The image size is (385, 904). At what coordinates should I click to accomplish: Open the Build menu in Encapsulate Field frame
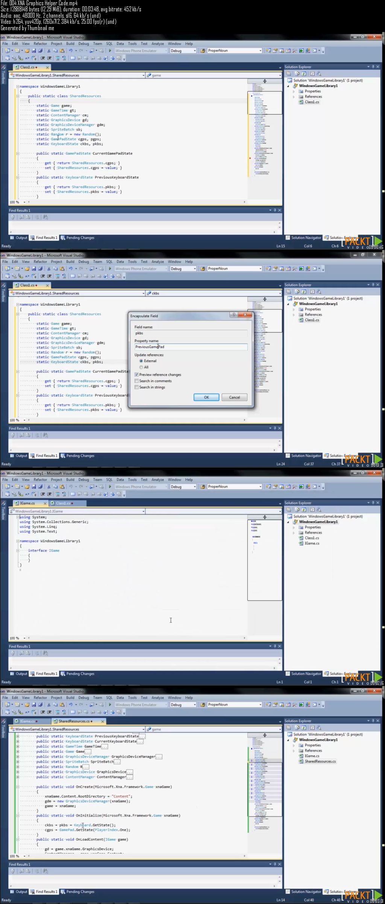(x=70, y=262)
